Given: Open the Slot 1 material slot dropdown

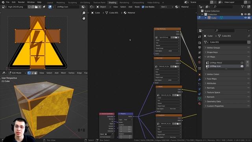Looking at the screenshot, I should point(167,7).
